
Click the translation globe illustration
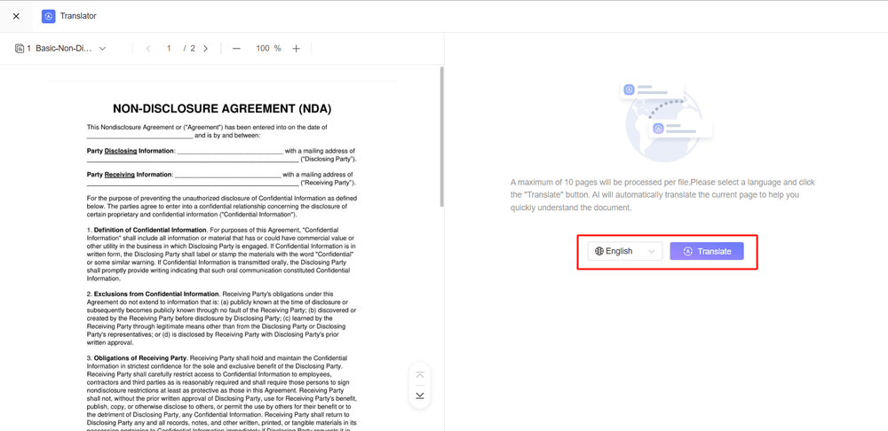tap(665, 118)
